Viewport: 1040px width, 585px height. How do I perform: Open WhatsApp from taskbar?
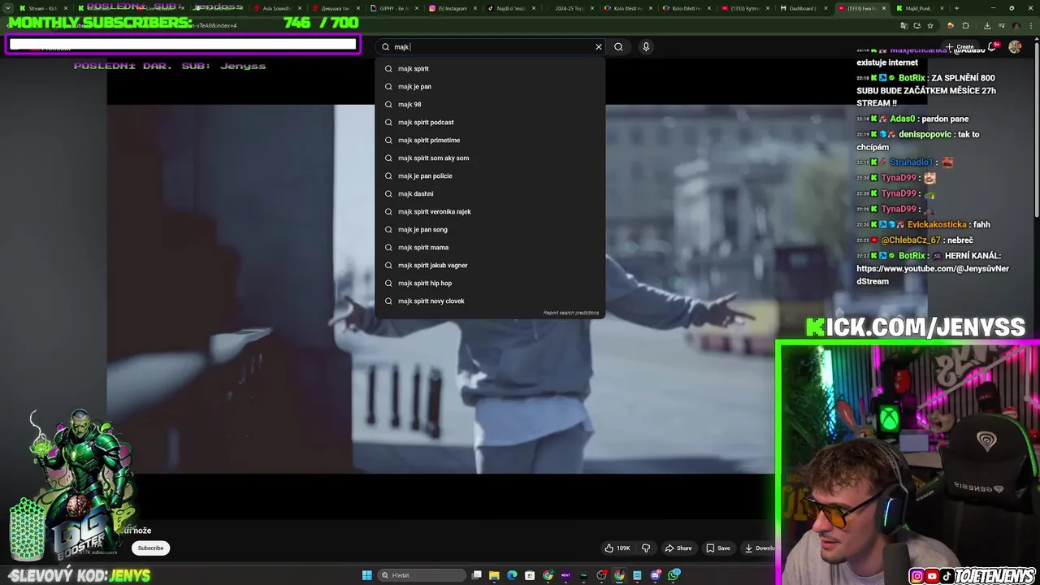click(674, 575)
